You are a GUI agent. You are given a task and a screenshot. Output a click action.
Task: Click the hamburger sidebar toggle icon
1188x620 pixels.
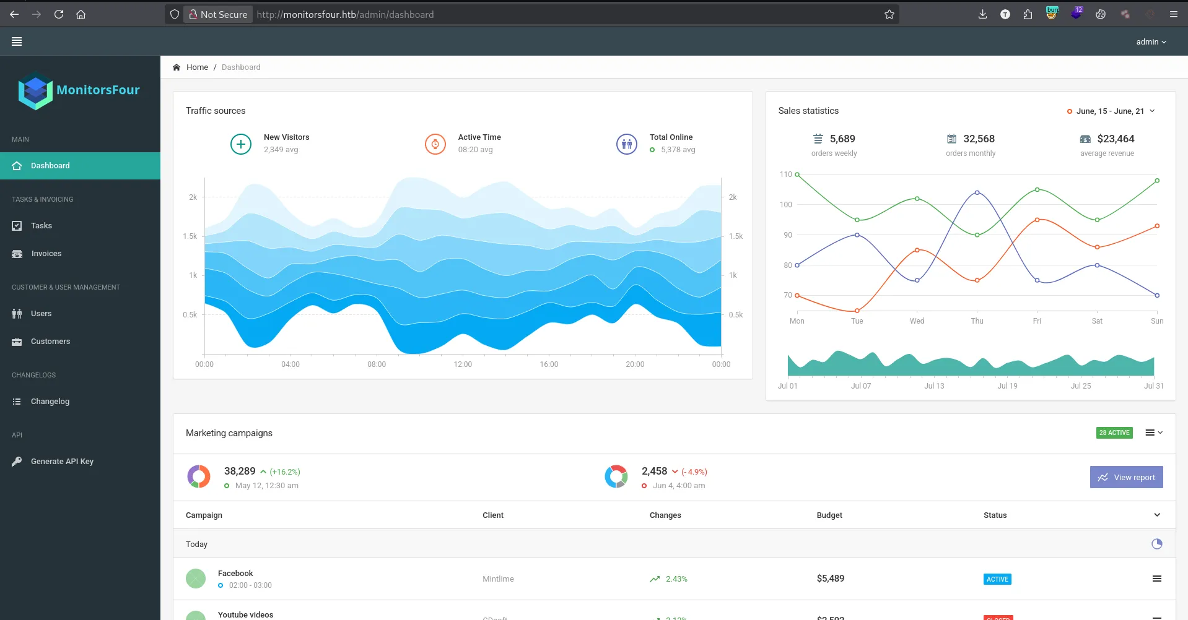click(x=17, y=41)
